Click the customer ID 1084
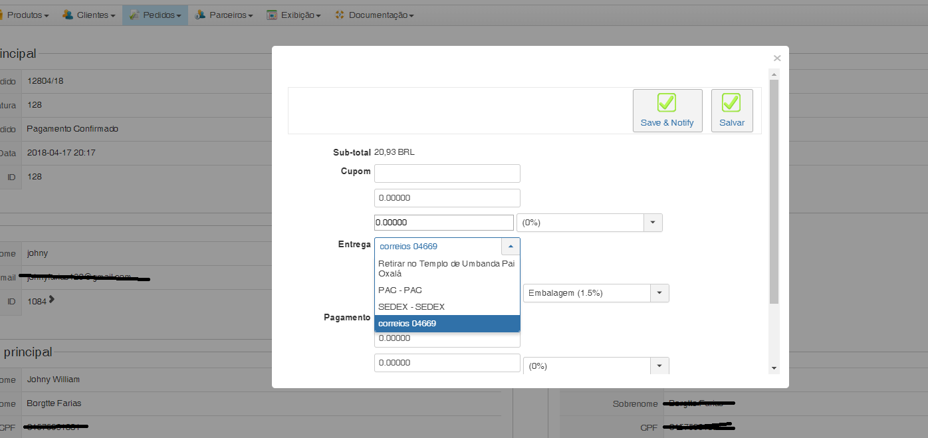The image size is (928, 438). (37, 302)
